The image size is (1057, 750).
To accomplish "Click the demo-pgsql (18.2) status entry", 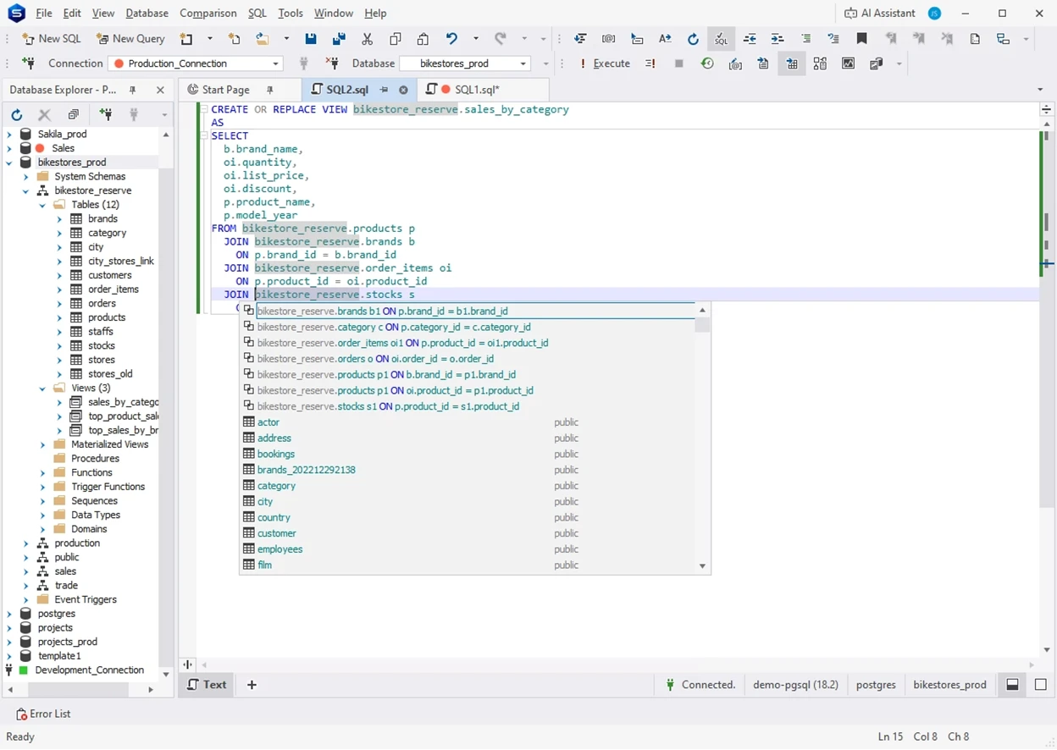I will [795, 685].
